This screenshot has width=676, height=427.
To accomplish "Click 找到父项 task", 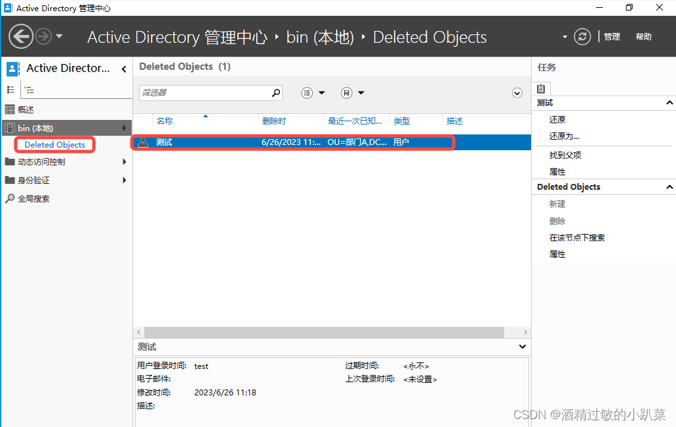I will coord(565,155).
